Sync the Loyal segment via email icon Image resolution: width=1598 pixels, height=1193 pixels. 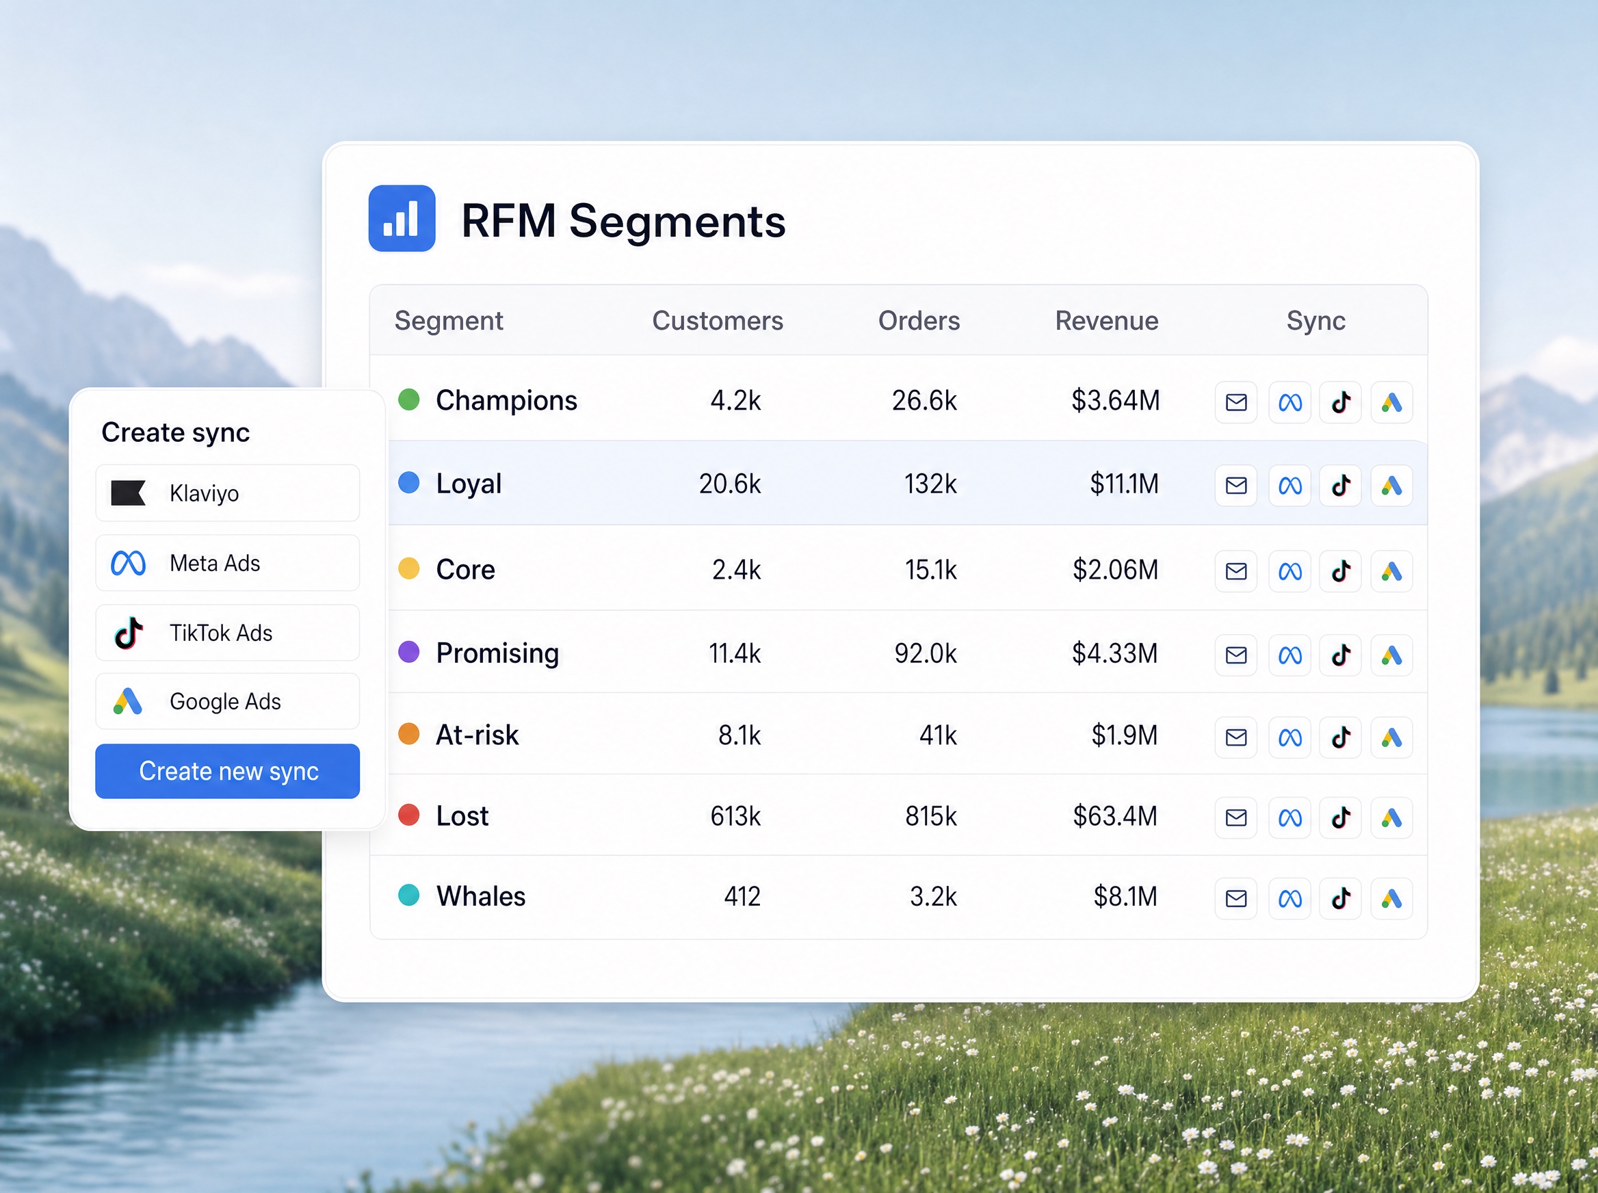point(1235,485)
